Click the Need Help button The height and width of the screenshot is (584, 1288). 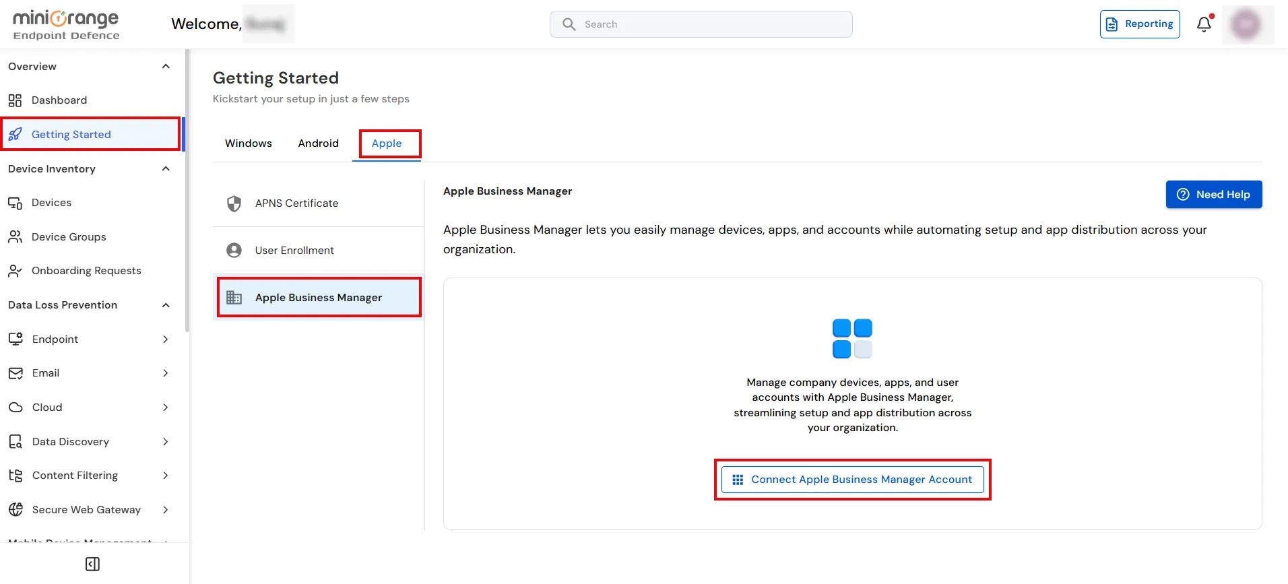1214,195
